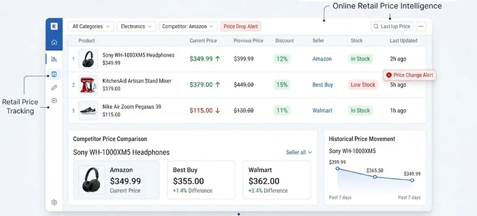Click the 2h ago timestamp
The height and width of the screenshot is (216, 477).
(x=398, y=59)
